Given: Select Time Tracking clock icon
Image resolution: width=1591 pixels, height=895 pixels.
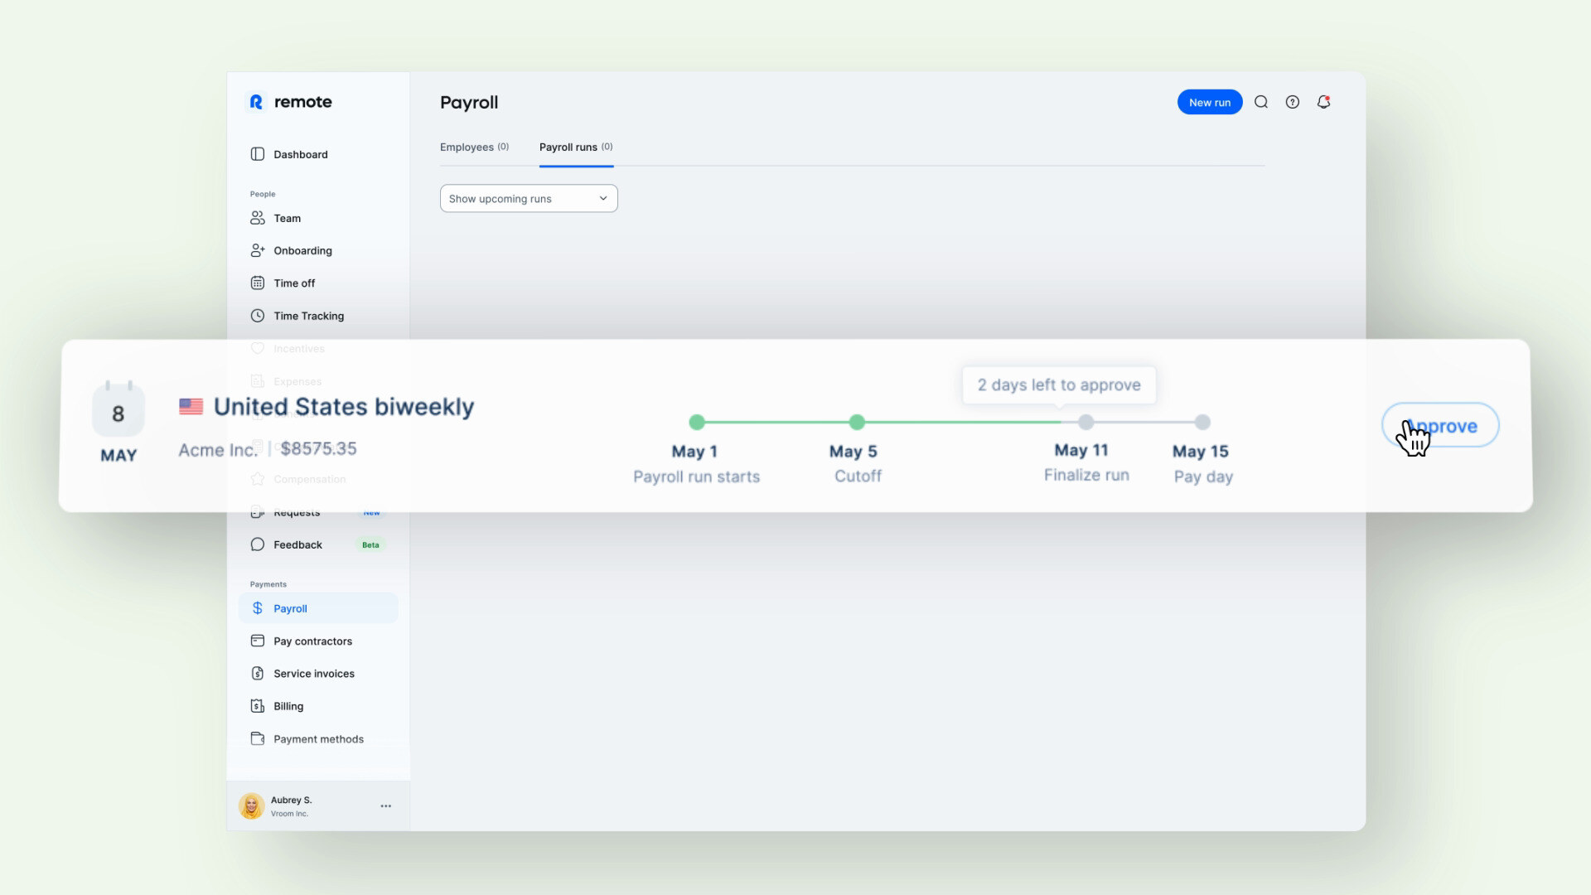Looking at the screenshot, I should click(x=258, y=316).
